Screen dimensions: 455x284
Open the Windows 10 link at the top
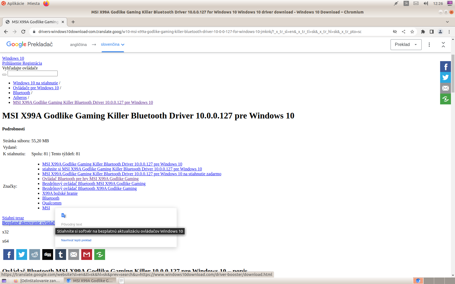click(x=13, y=58)
